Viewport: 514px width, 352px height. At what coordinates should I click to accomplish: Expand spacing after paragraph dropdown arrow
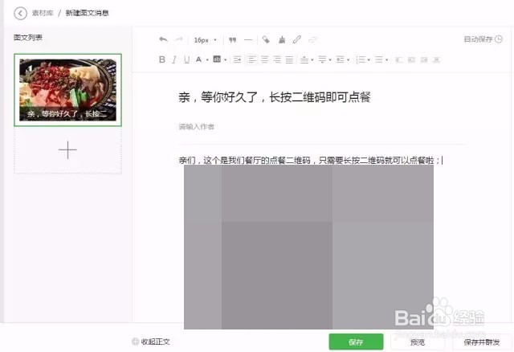pyautogui.click(x=330, y=59)
